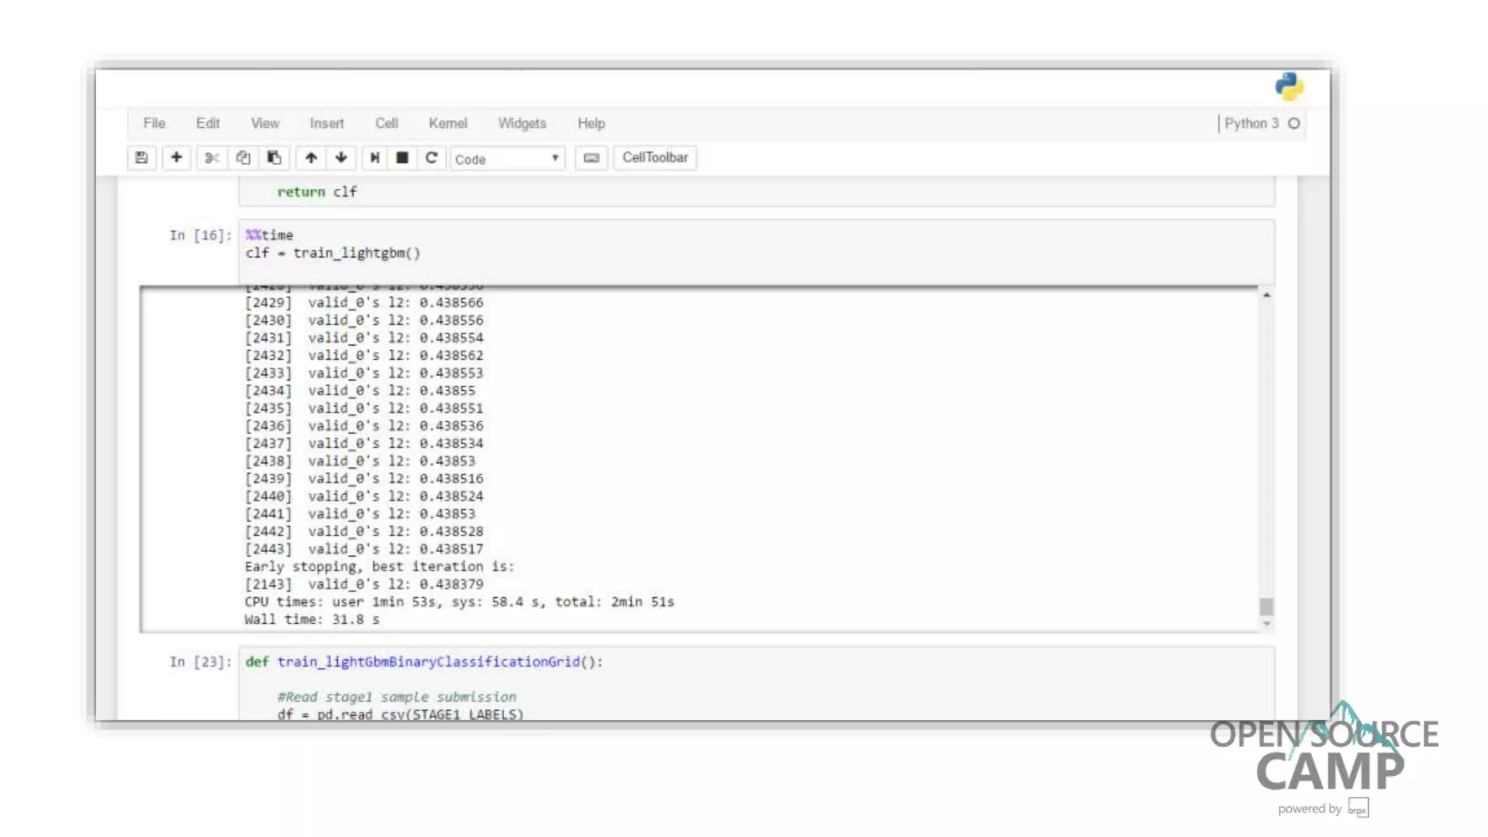
Task: Click the CellToolbar button
Action: point(655,158)
